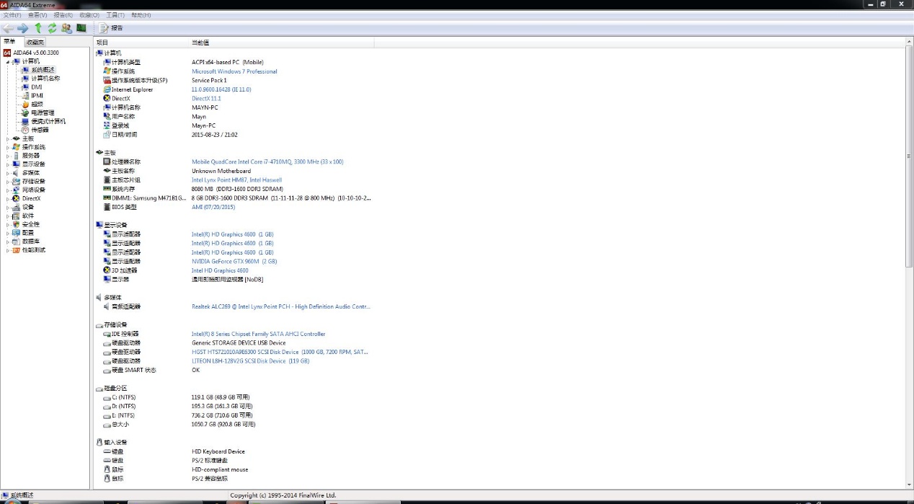914x504 pixels.
Task: Switch to the 收藏夹 favorites tab
Action: (x=35, y=42)
